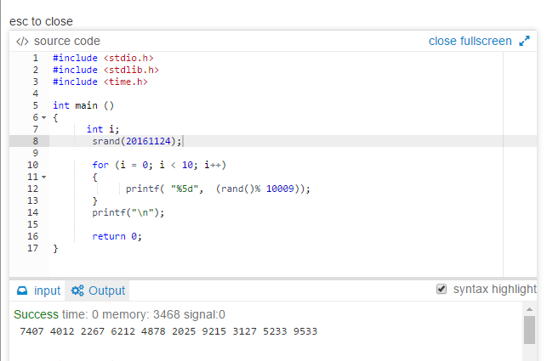Click the 'source code' panel title
Image resolution: width=547 pixels, height=361 pixels.
click(x=67, y=41)
